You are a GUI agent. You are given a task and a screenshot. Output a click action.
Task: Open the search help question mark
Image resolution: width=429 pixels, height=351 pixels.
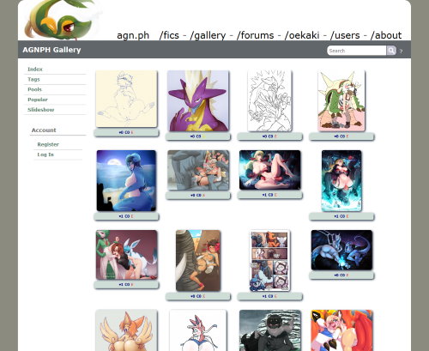pos(401,51)
